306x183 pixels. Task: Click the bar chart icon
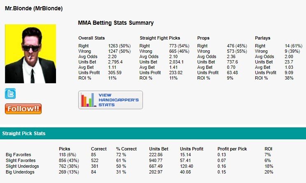88,100
